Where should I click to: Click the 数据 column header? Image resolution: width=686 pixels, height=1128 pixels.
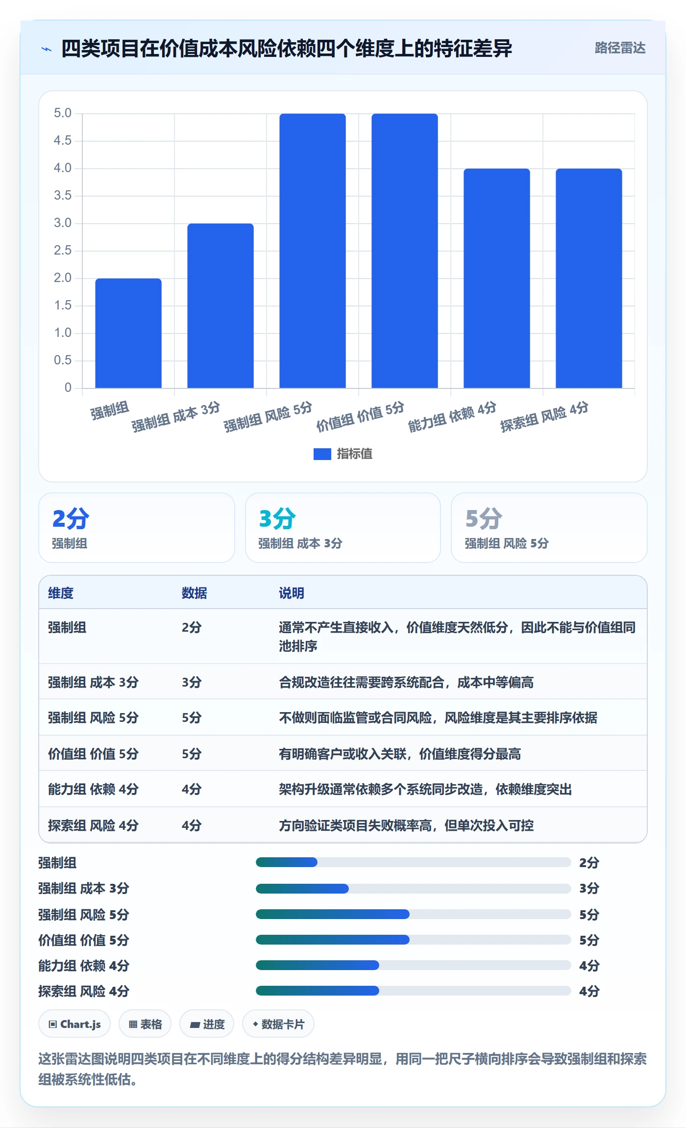[194, 593]
